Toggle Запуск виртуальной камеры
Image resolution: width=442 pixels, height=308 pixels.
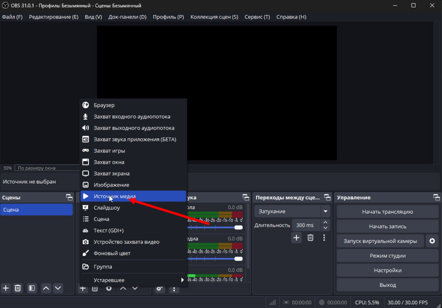pos(380,241)
